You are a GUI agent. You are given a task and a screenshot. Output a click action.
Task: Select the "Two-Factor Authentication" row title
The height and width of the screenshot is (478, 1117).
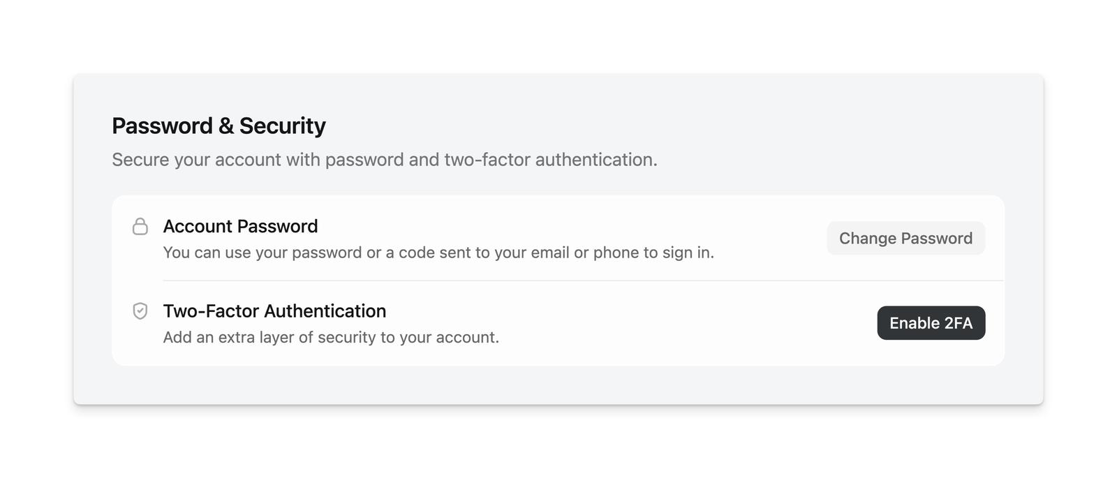(274, 311)
